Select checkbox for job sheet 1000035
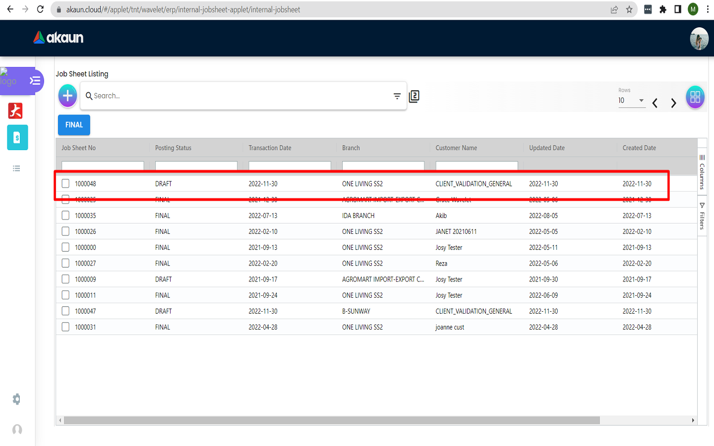The height and width of the screenshot is (446, 714). [x=65, y=216]
